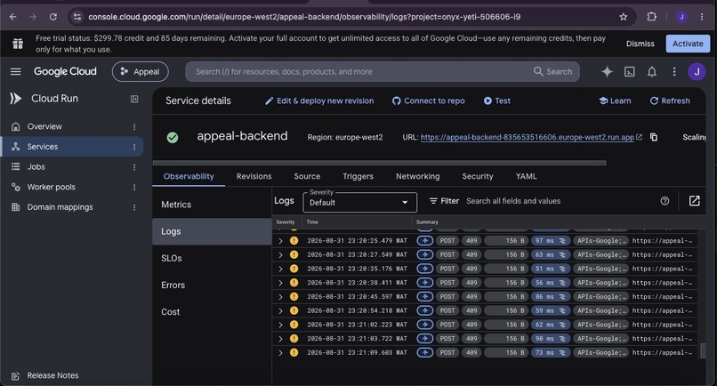Image resolution: width=717 pixels, height=386 pixels.
Task: Click Connect to repo
Action: [x=429, y=101]
